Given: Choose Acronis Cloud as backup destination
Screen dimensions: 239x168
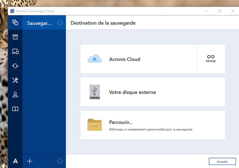Looking at the screenshot, I should pos(138,59).
